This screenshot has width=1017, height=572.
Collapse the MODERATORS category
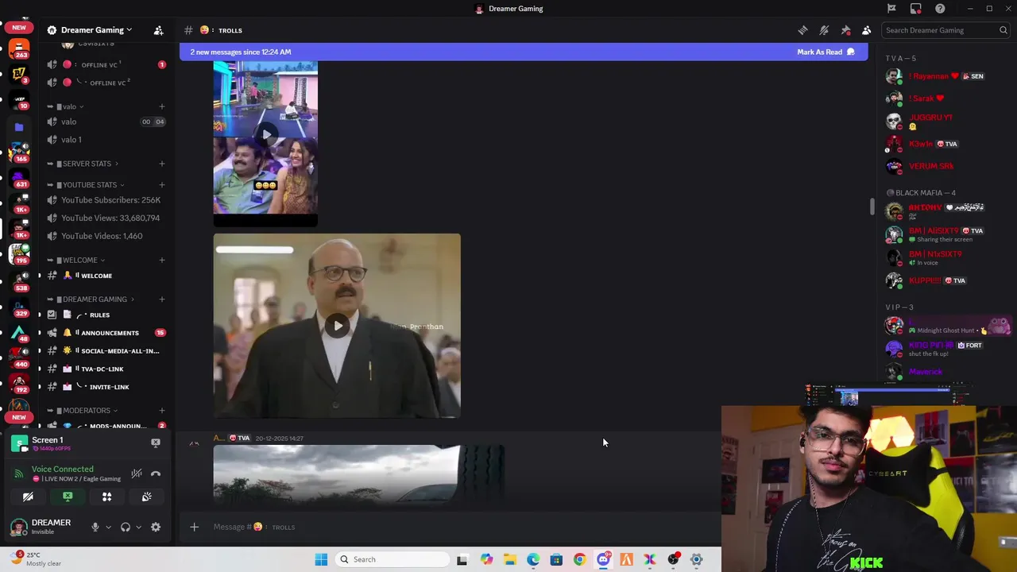coord(87,411)
